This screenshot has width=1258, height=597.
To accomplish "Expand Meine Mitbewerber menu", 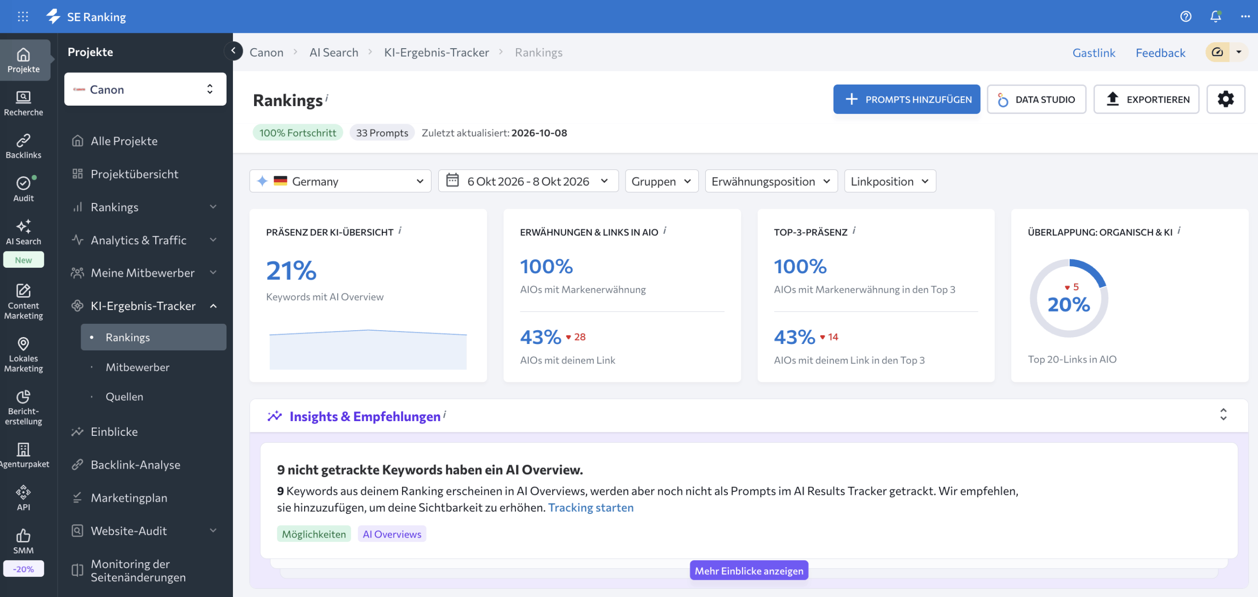I will 213,273.
